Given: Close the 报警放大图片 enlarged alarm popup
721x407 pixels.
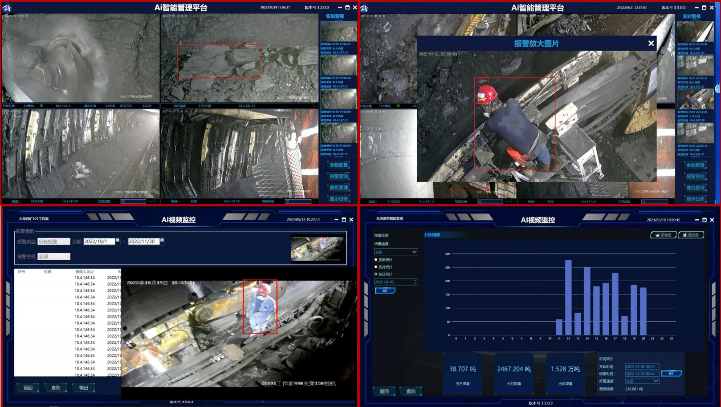Looking at the screenshot, I should [651, 43].
